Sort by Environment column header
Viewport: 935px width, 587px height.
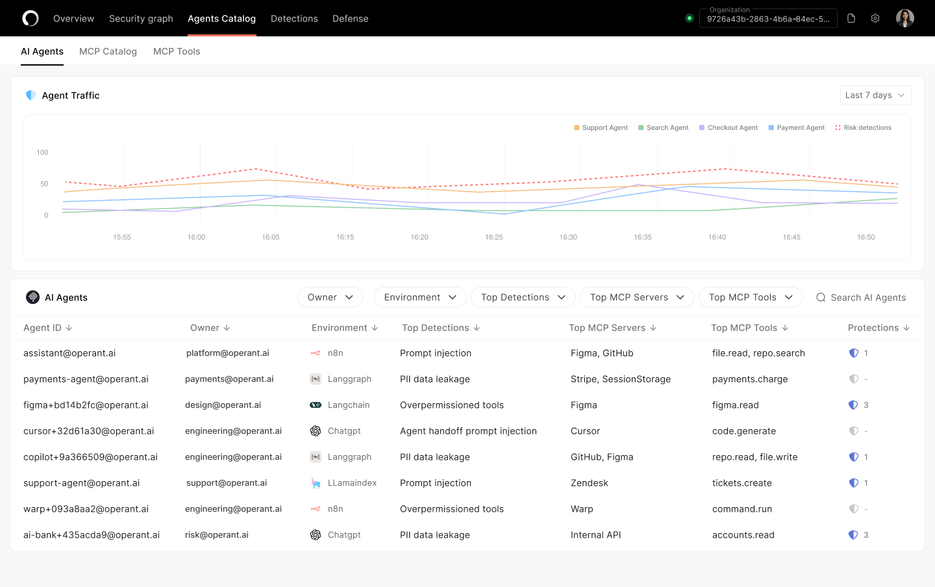point(345,328)
